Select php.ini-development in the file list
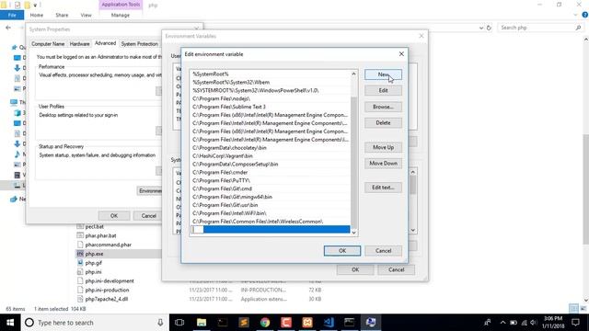This screenshot has height=331, width=589. pos(110,280)
